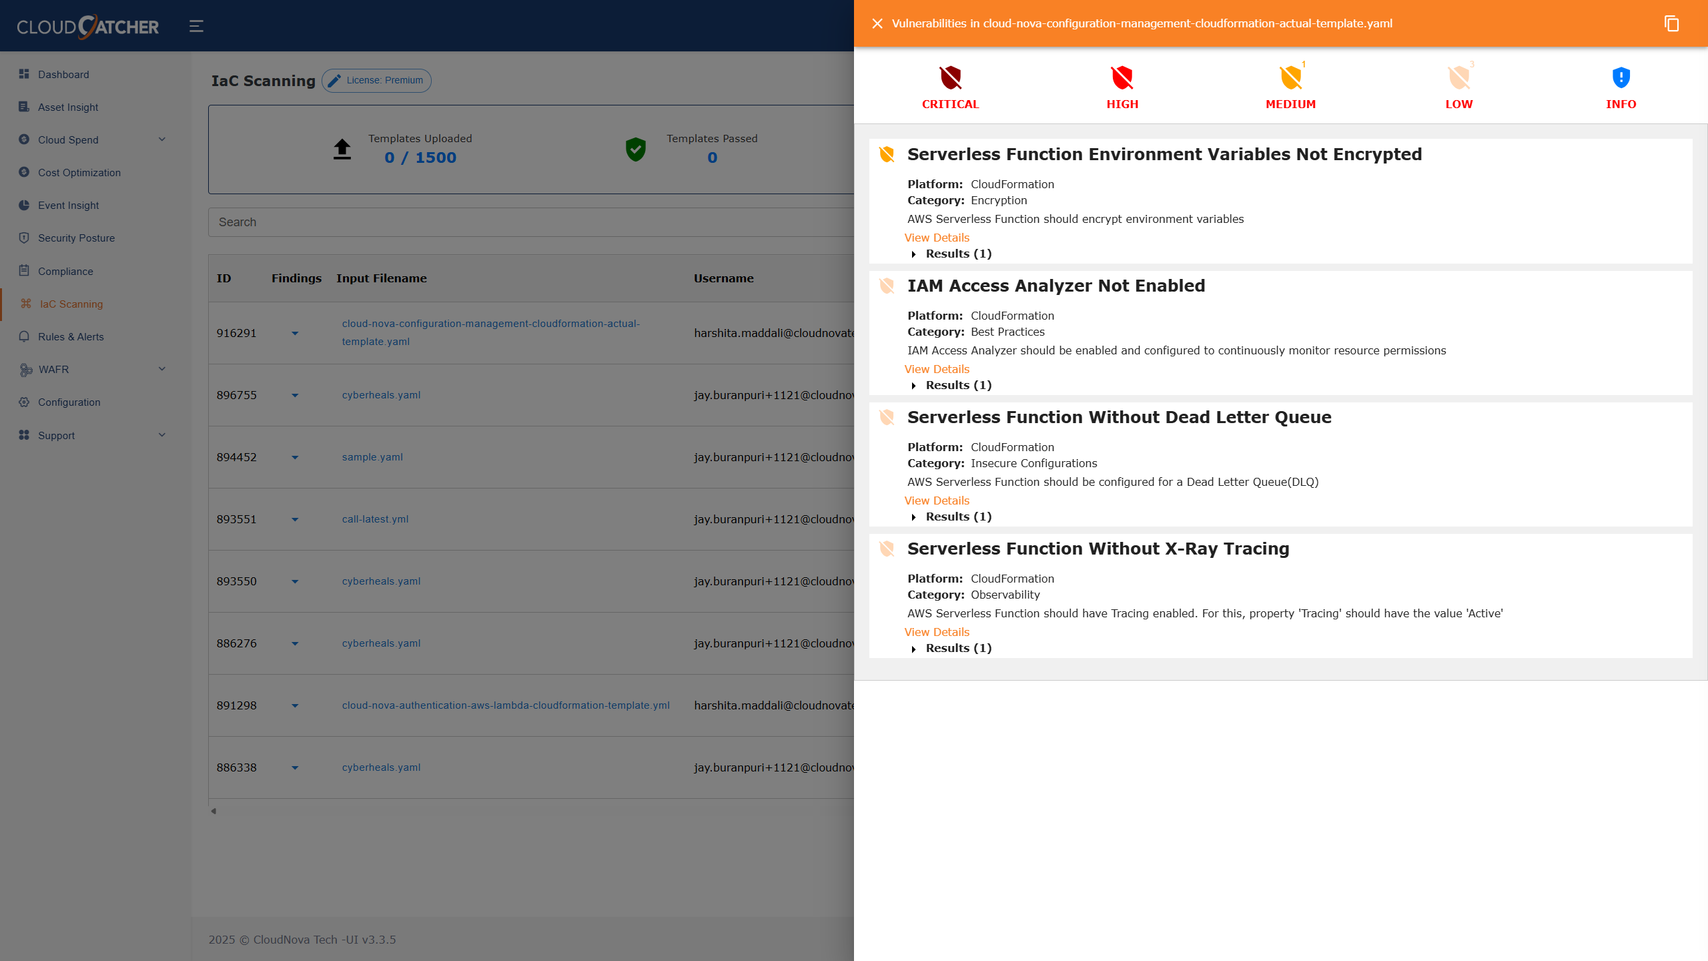Image resolution: width=1708 pixels, height=961 pixels.
Task: Select the HIGH severity shield icon
Action: [1122, 78]
